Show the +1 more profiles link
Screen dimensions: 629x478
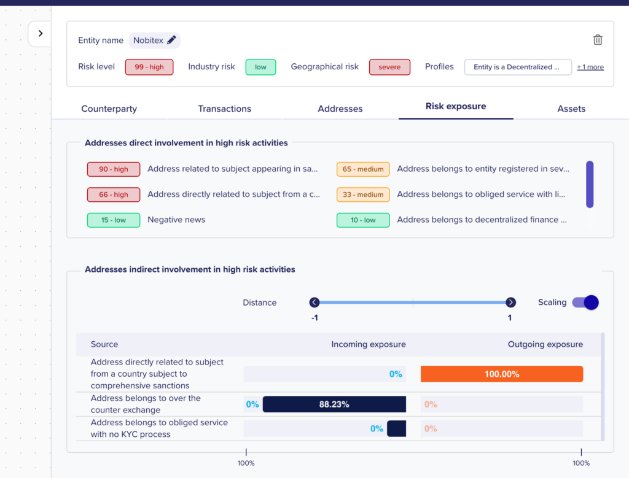(x=590, y=67)
